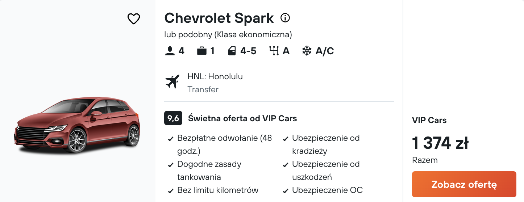Click the Bez limitu kilometrów checkmark

170,191
